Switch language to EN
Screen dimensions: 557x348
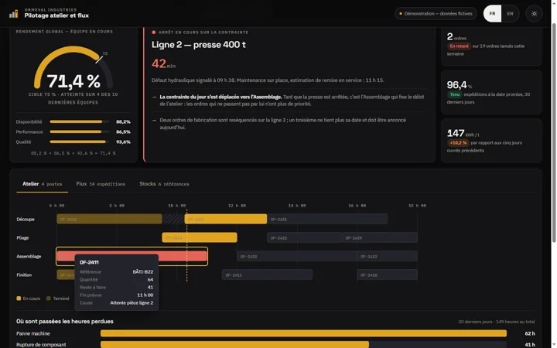point(510,14)
